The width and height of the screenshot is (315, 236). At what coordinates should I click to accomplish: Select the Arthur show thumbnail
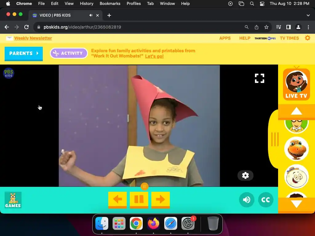[296, 126]
